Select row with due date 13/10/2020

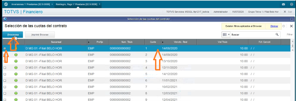[x=146, y=61]
